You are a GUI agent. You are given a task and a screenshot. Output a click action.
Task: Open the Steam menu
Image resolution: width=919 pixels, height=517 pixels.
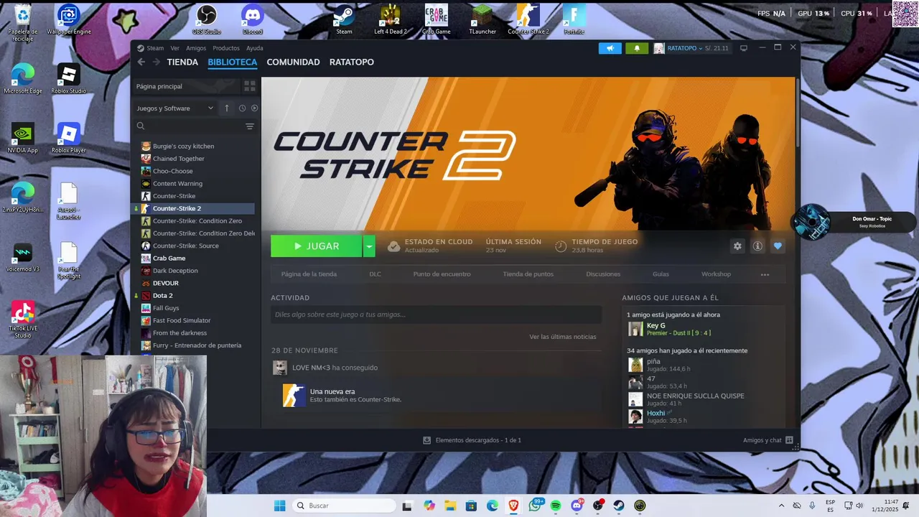coord(155,48)
